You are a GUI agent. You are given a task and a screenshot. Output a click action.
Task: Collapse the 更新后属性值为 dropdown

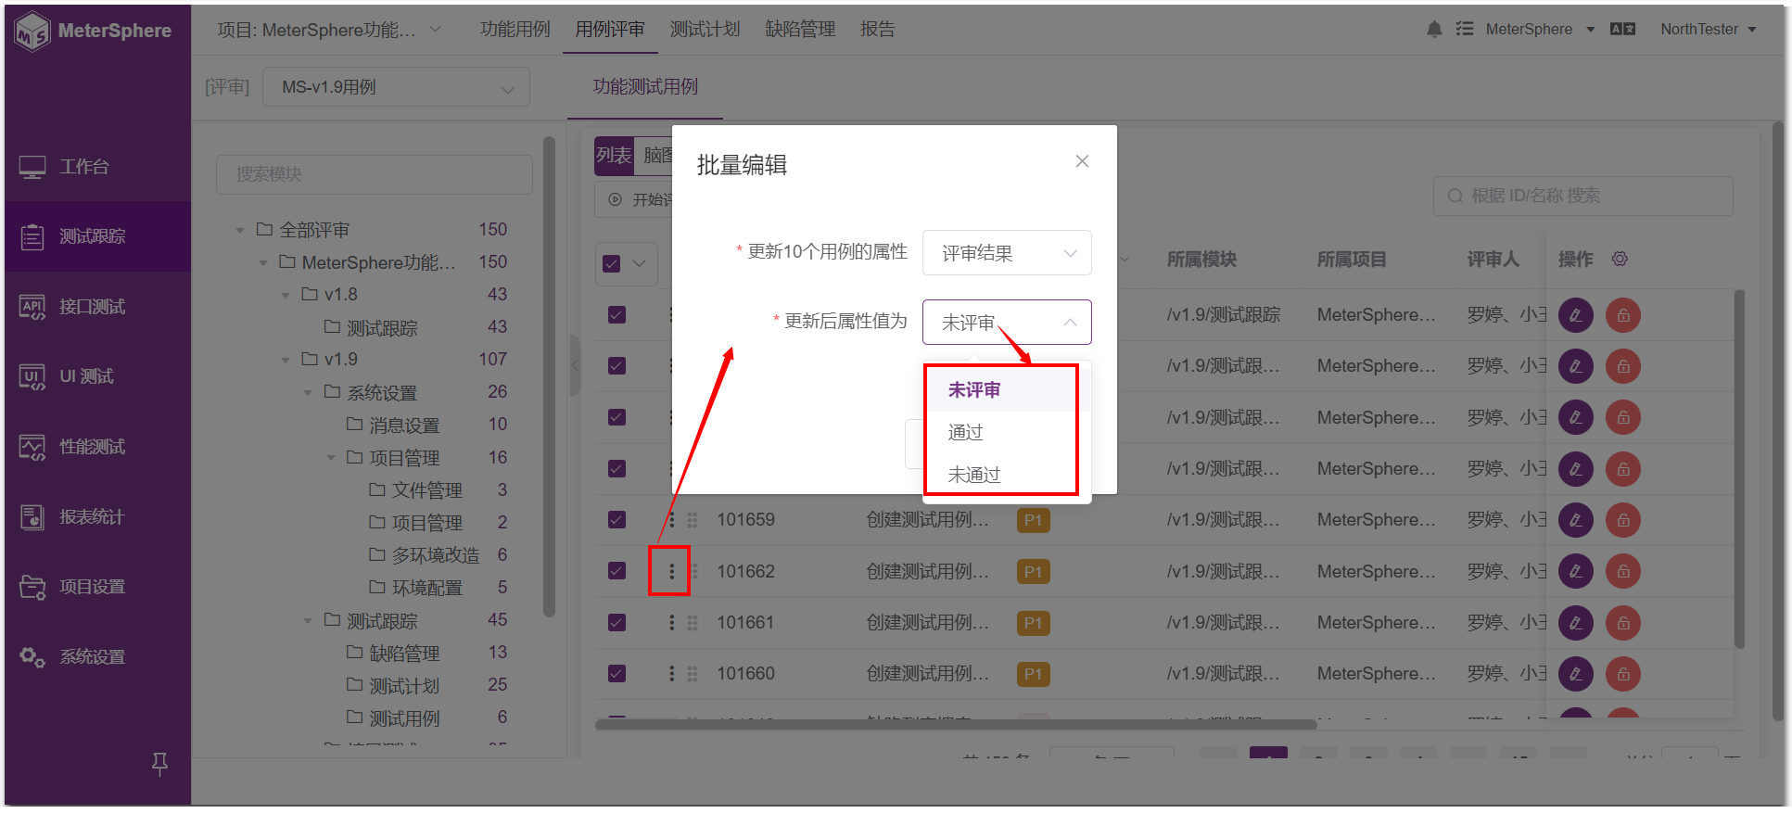tap(1007, 322)
